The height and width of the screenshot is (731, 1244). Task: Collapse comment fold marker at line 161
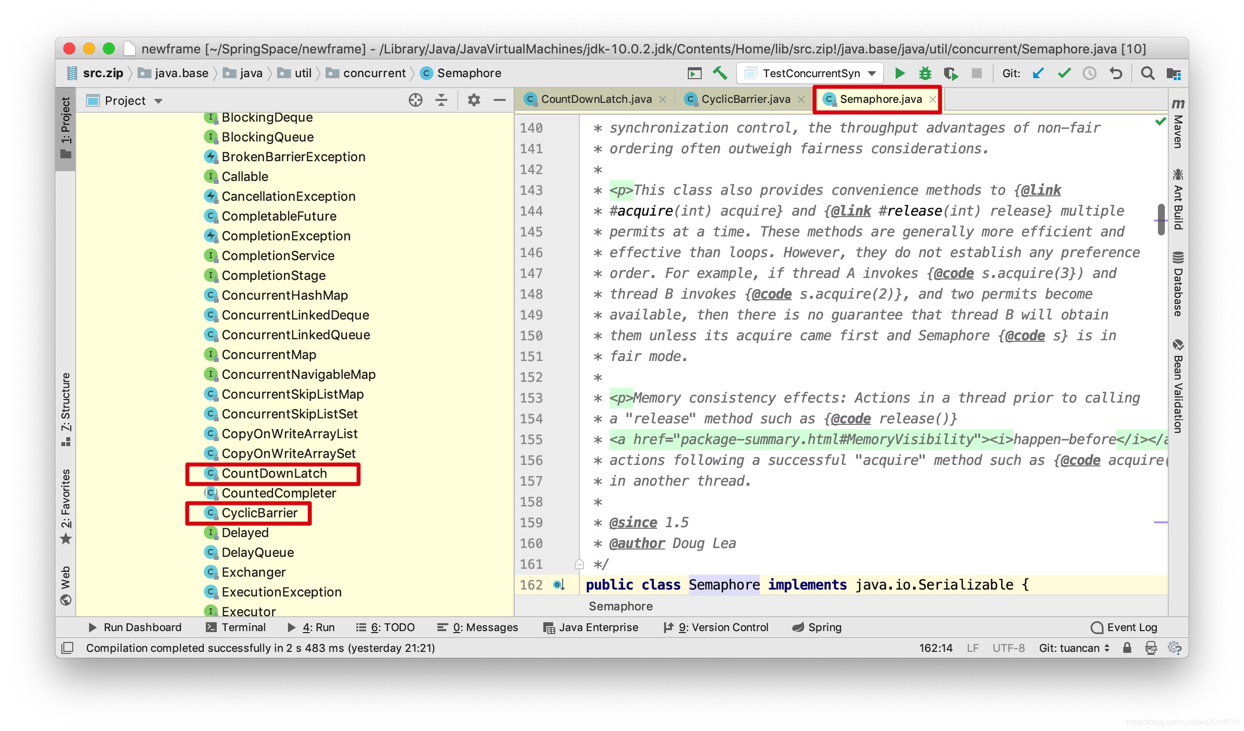click(579, 564)
